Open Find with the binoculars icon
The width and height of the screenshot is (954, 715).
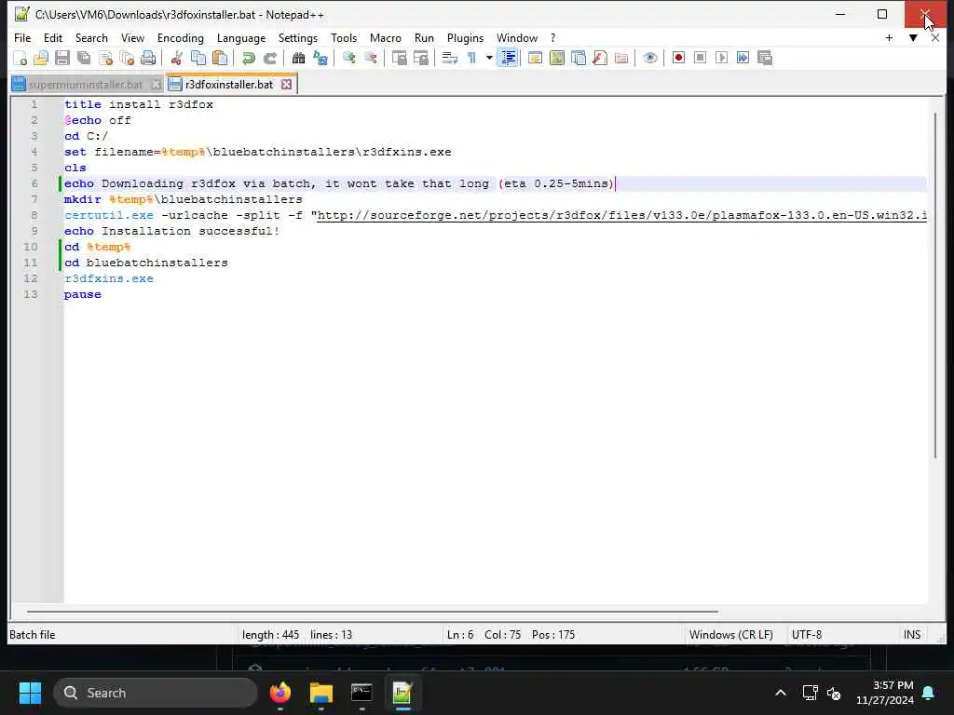click(298, 58)
